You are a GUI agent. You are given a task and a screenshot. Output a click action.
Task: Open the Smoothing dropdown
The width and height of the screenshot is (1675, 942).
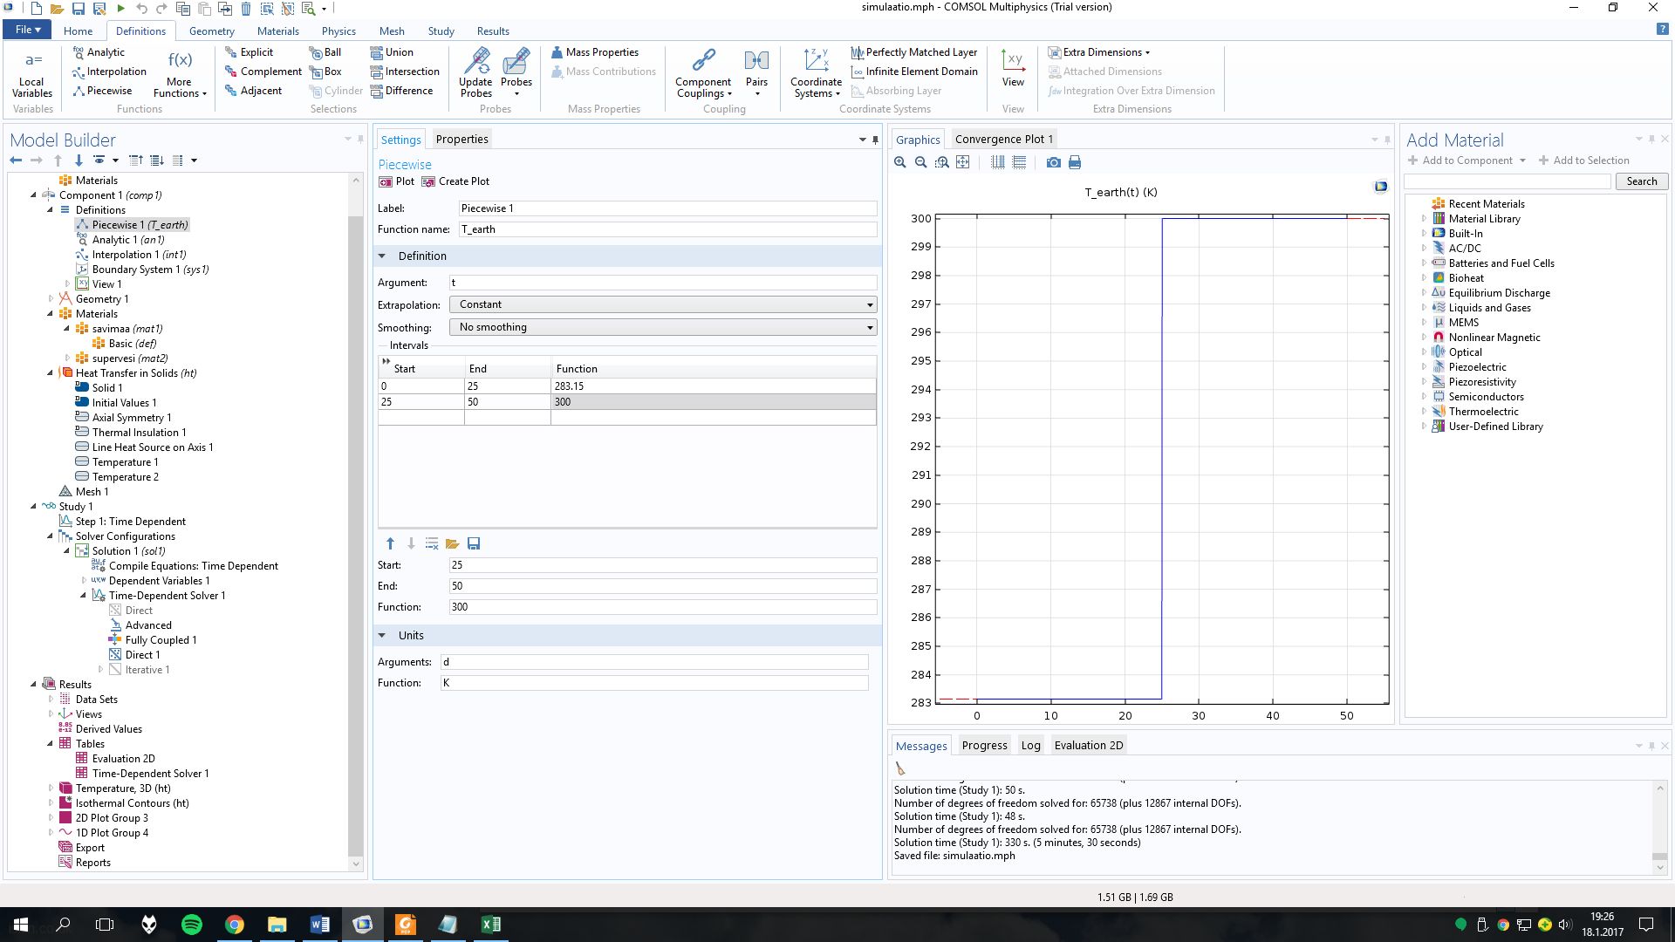[x=662, y=327]
